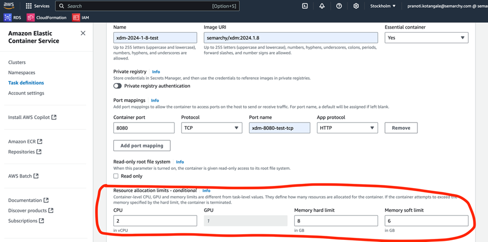488x242 pixels.
Task: Go to Clusters in the sidebar
Action: click(17, 62)
